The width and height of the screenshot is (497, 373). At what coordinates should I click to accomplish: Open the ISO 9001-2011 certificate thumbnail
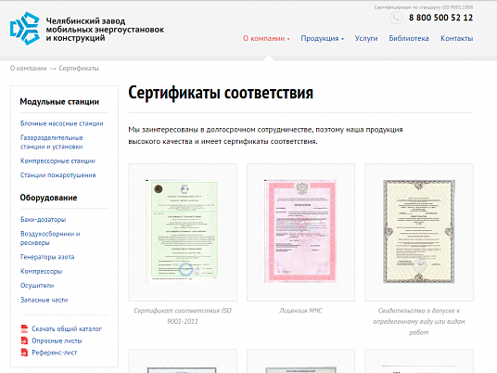tap(183, 232)
